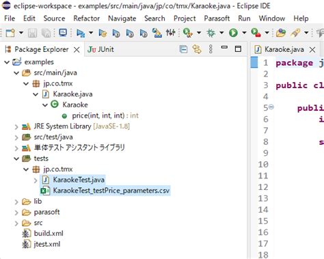Viewport: 324px width, 259px height.
Task: Click the fold toggle at line 5
Action: (x=271, y=107)
